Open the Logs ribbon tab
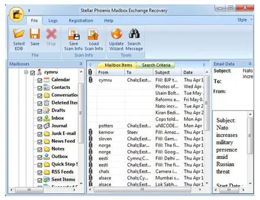The width and height of the screenshot is (260, 200). [x=53, y=21]
